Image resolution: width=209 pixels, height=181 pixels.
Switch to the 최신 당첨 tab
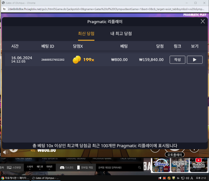click(86, 34)
